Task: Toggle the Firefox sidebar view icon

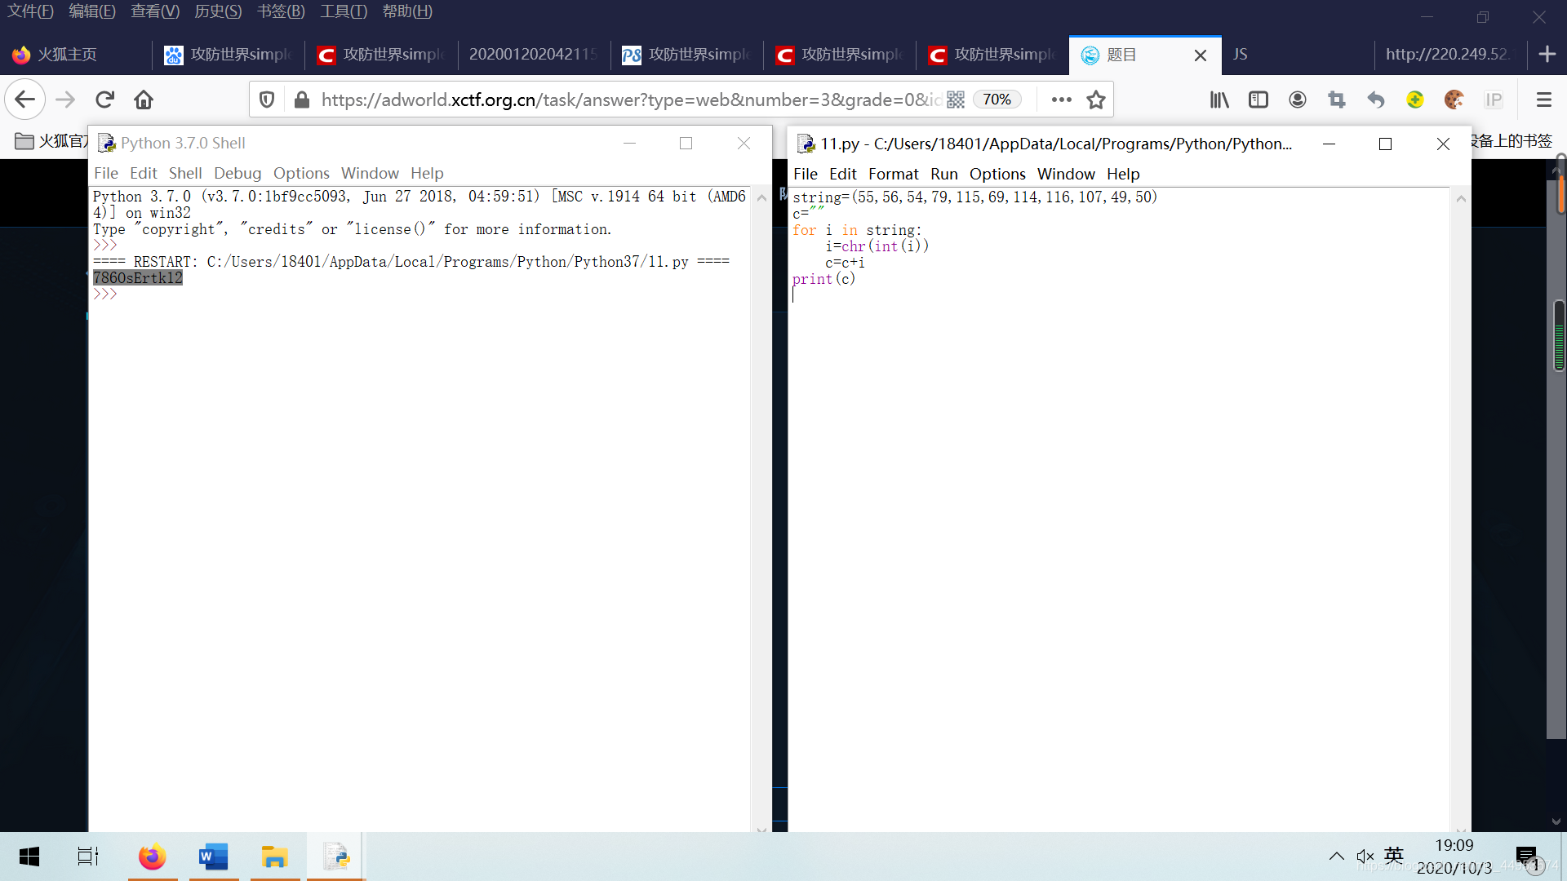Action: [1258, 100]
